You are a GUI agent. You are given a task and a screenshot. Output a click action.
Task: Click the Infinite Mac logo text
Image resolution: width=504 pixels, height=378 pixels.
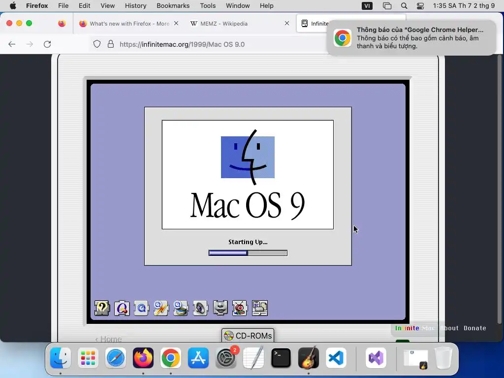[414, 328]
